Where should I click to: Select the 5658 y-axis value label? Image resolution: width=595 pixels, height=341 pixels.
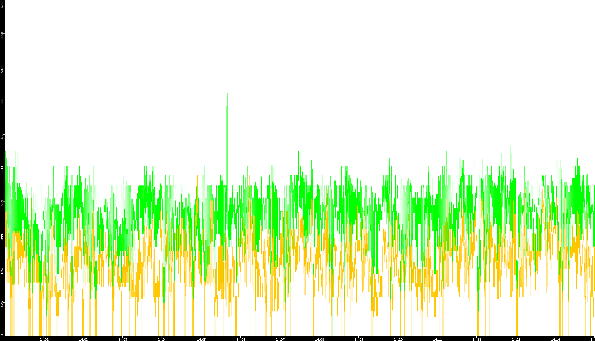[x=2, y=35]
